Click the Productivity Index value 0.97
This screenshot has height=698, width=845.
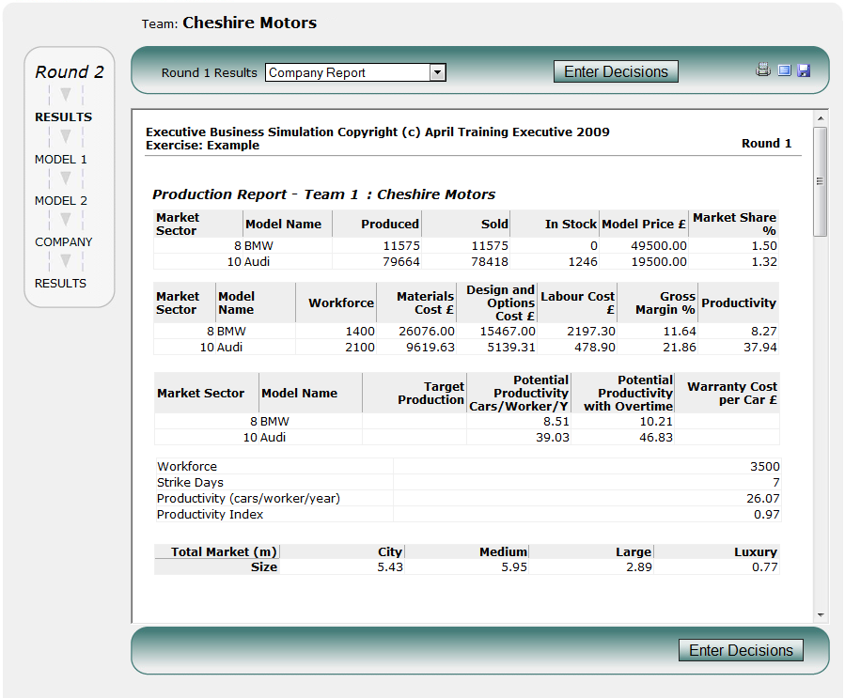[x=767, y=515]
